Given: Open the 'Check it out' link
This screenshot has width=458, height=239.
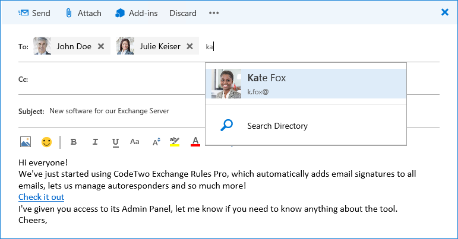Looking at the screenshot, I should (41, 197).
